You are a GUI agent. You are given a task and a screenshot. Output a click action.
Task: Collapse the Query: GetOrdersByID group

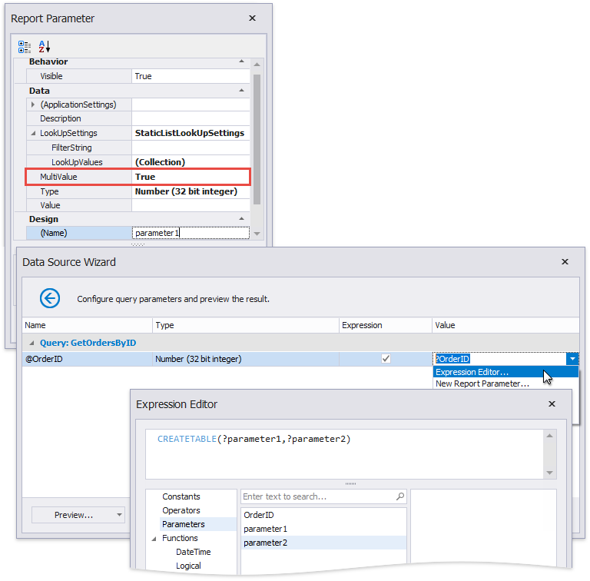pyautogui.click(x=32, y=343)
